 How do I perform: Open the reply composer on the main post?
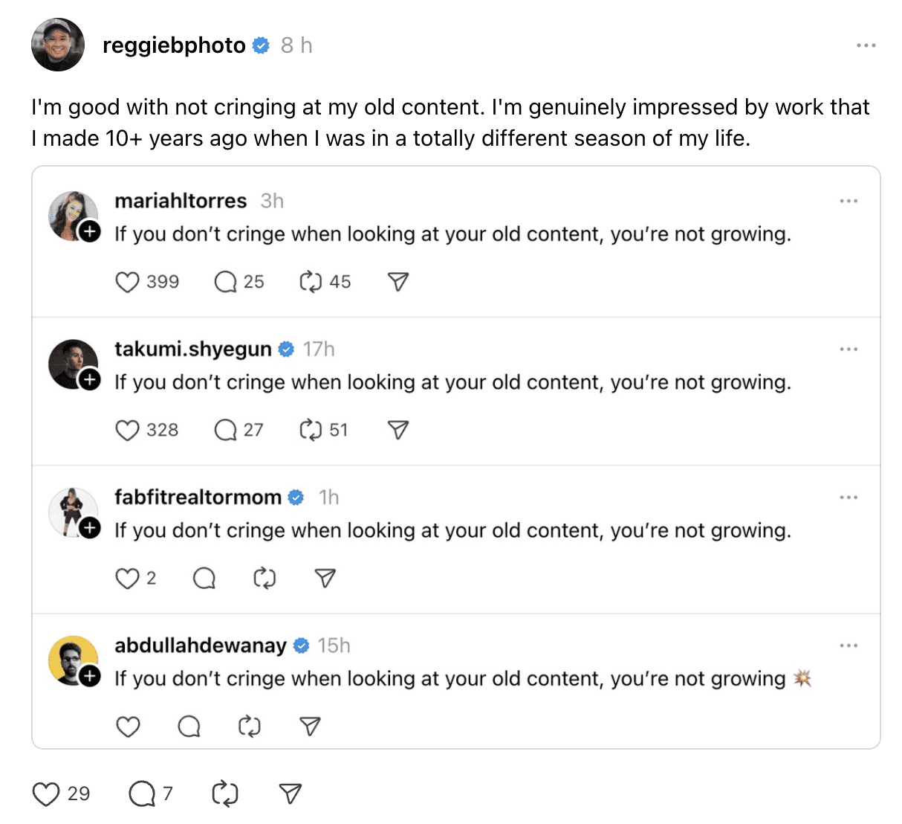coord(141,794)
